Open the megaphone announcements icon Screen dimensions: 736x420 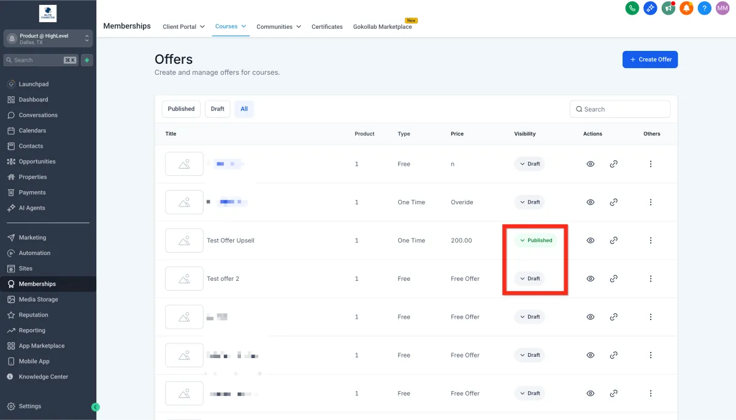coord(669,8)
